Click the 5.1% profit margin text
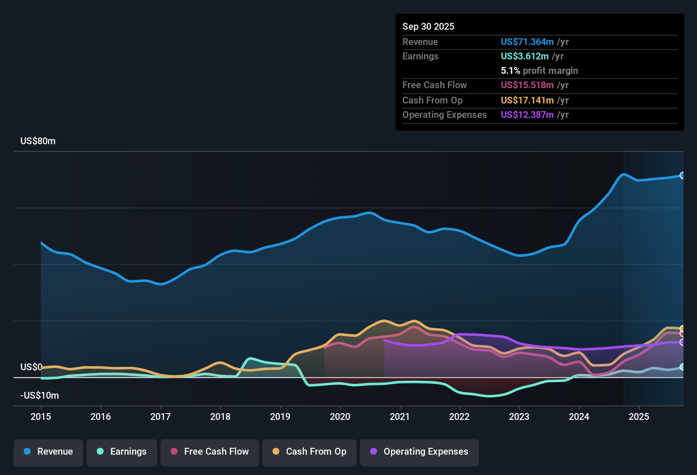Image resolution: width=697 pixels, height=475 pixels. click(539, 71)
